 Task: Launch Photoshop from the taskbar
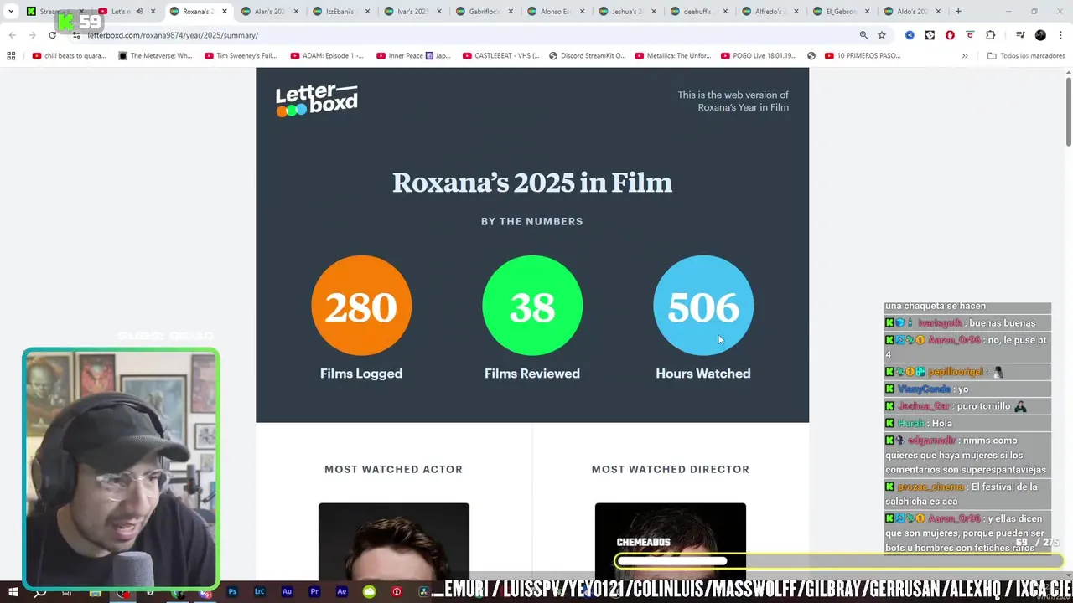[232, 591]
